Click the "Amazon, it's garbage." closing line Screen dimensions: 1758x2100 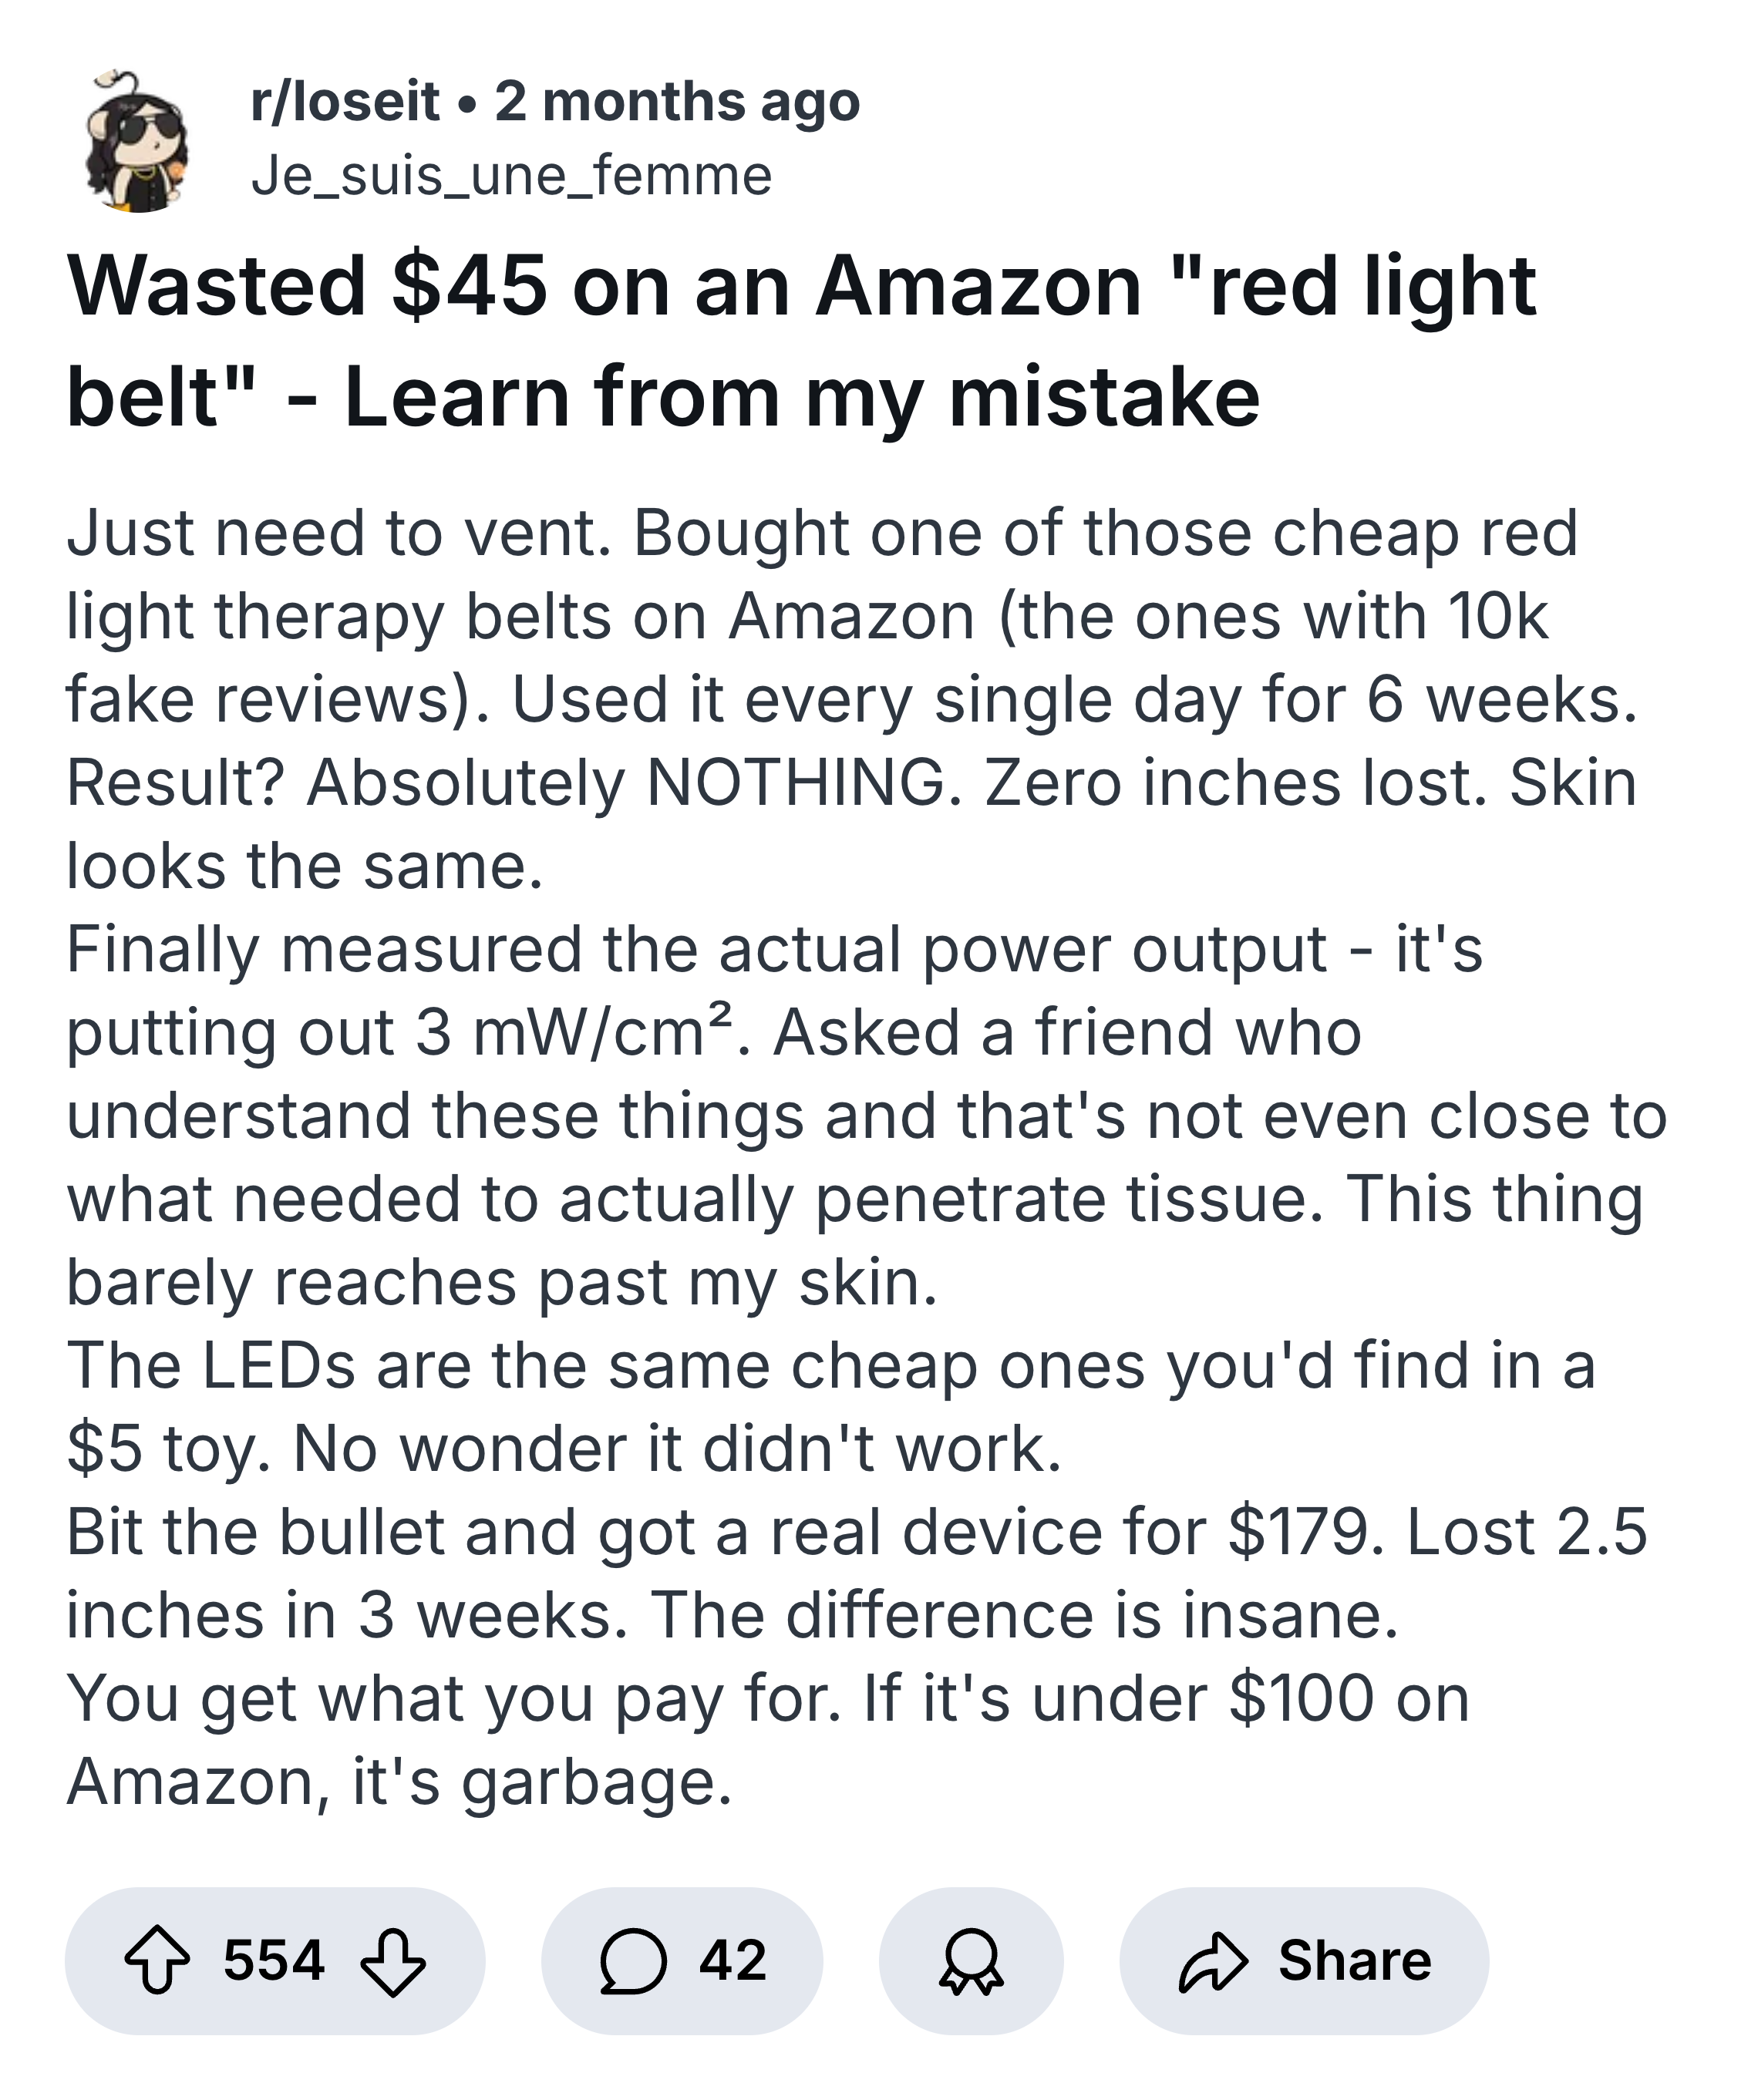[x=399, y=1782]
